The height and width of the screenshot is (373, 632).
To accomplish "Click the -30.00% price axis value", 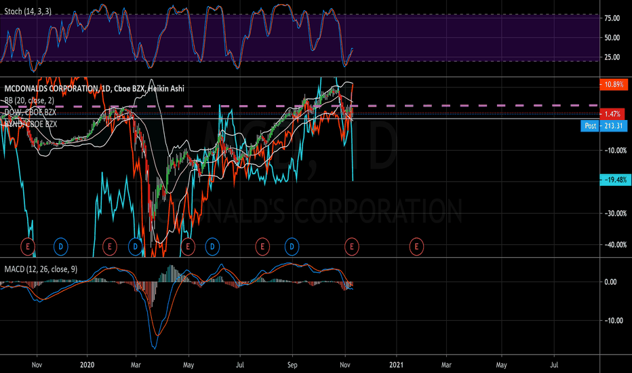I will pos(616,214).
